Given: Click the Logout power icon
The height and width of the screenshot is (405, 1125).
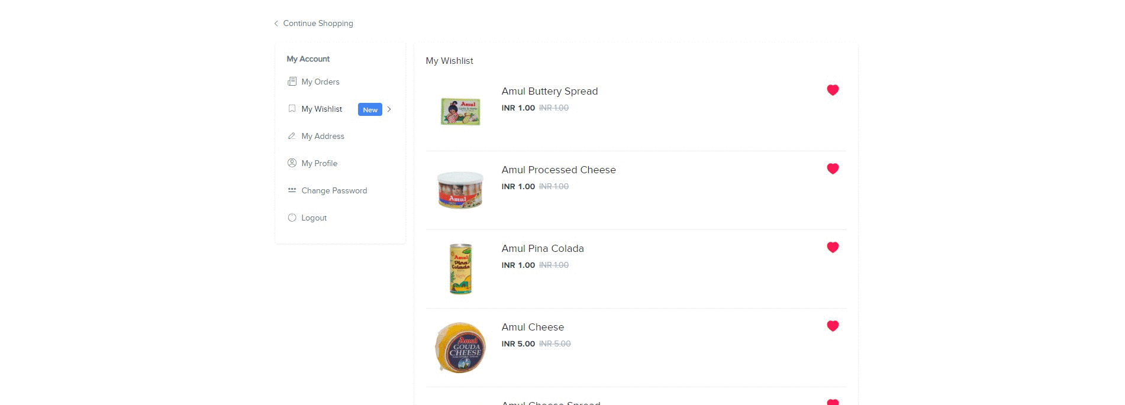Looking at the screenshot, I should click(x=292, y=218).
